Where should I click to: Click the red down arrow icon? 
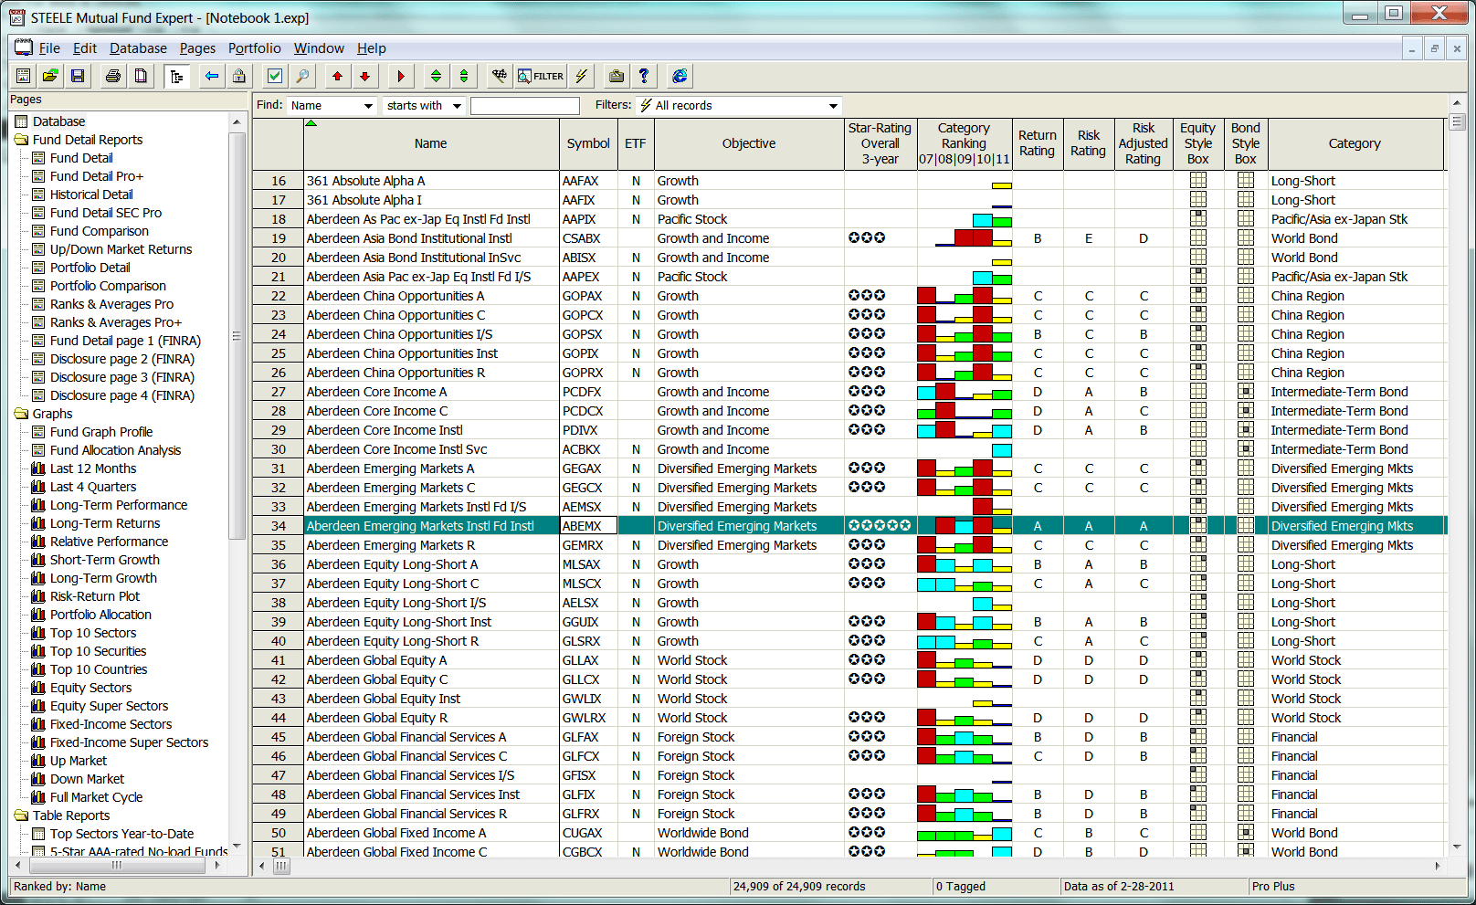click(x=365, y=76)
